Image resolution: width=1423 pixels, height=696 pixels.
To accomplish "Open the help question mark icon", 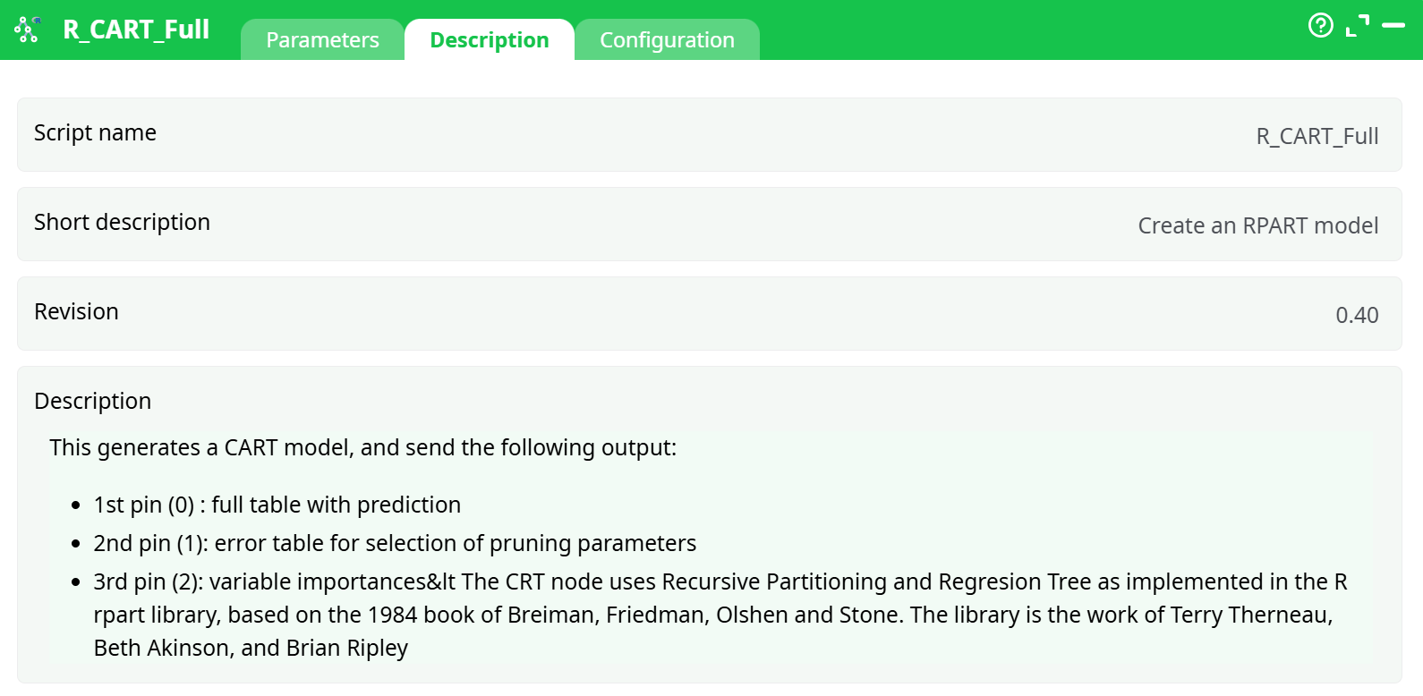I will pyautogui.click(x=1320, y=25).
